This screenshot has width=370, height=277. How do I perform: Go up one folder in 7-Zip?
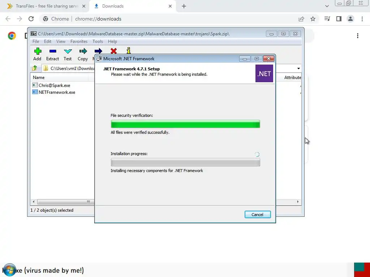(x=35, y=68)
